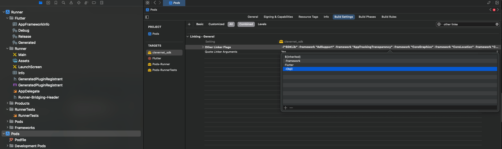Select the clevernet_sdk target
502x149 pixels.
coord(164,52)
